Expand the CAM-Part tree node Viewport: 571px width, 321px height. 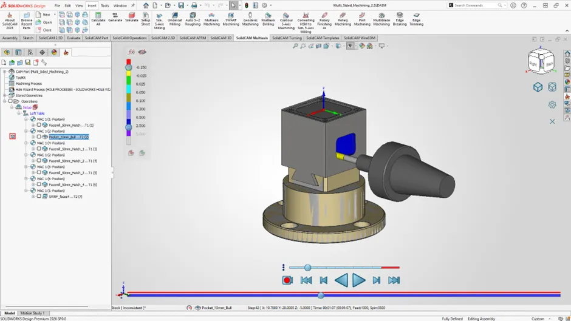(5, 72)
